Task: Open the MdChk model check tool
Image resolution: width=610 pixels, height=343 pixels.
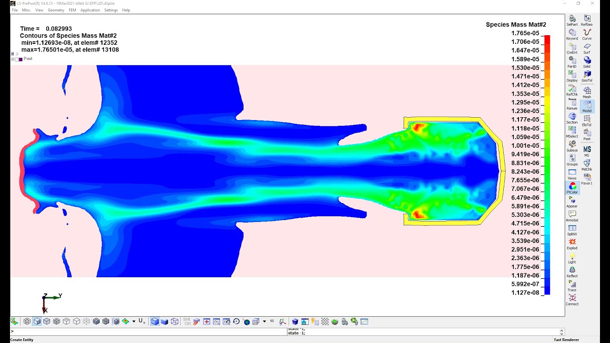Action: tap(587, 165)
